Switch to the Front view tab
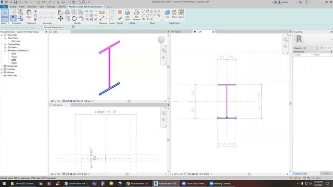The height and width of the screenshot is (187, 333). click(178, 32)
